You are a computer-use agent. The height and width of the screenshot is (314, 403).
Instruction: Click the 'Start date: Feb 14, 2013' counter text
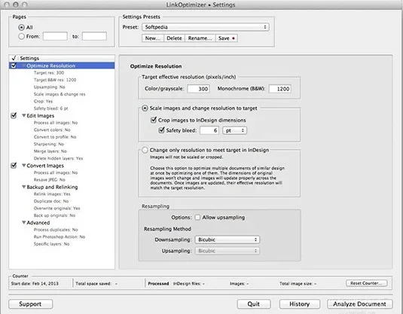[x=35, y=283]
